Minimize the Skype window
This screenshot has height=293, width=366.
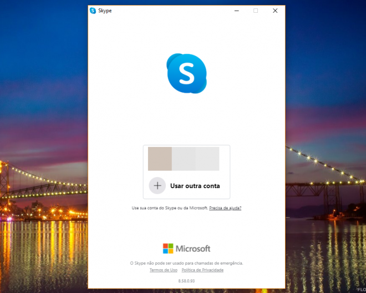(x=237, y=11)
